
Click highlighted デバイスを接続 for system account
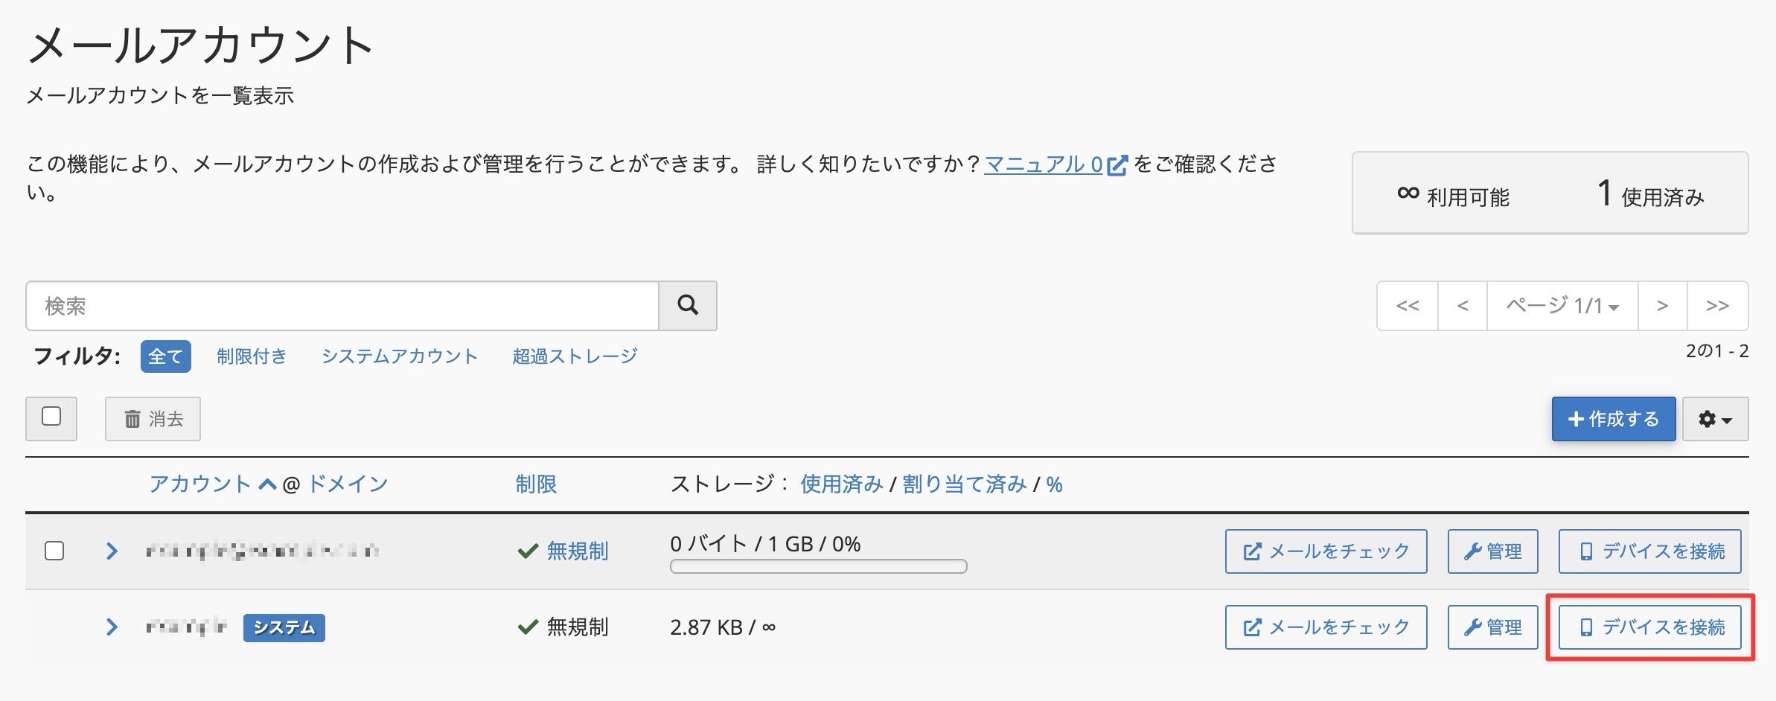point(1649,627)
